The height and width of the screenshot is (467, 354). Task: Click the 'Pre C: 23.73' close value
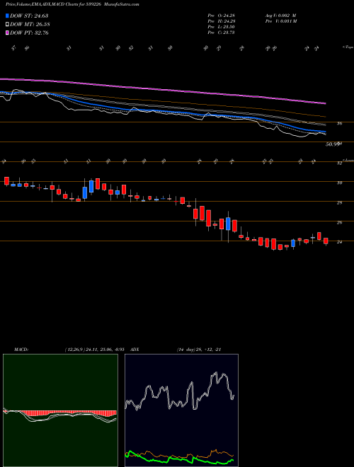point(222,33)
